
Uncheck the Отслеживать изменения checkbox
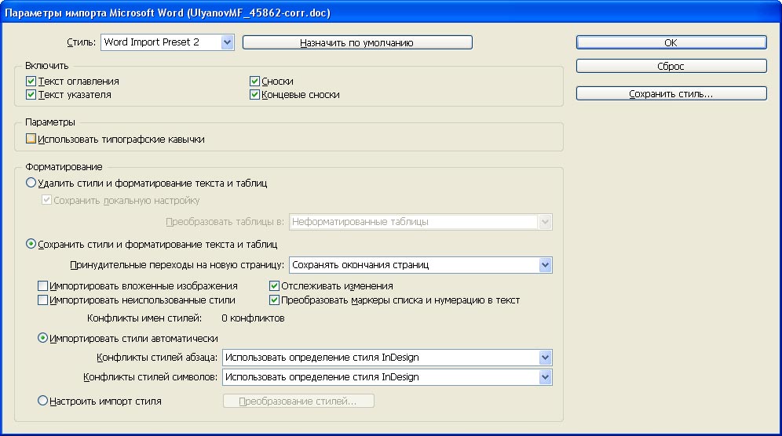pos(274,286)
